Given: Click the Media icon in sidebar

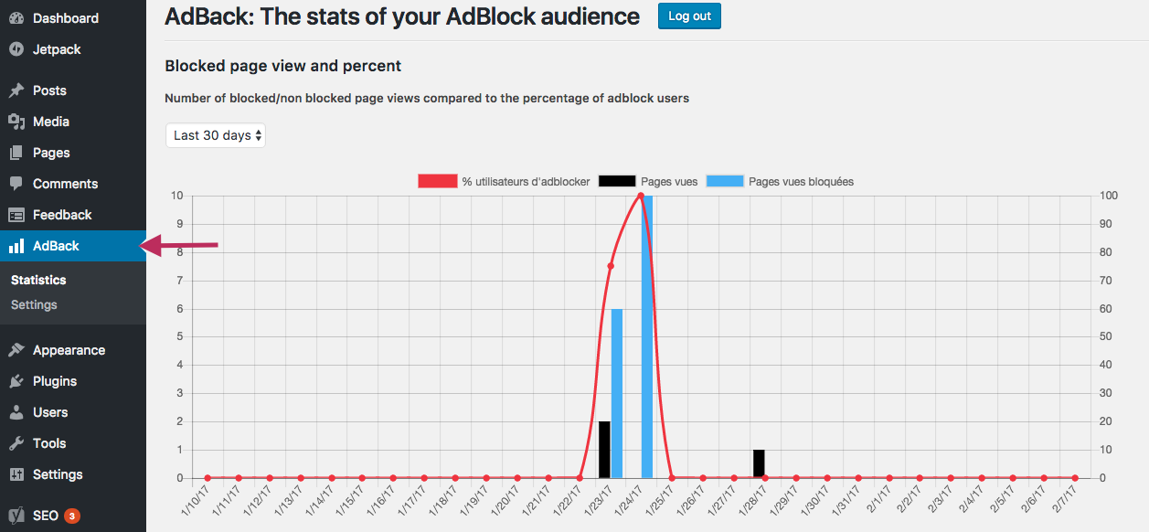Looking at the screenshot, I should [16, 122].
